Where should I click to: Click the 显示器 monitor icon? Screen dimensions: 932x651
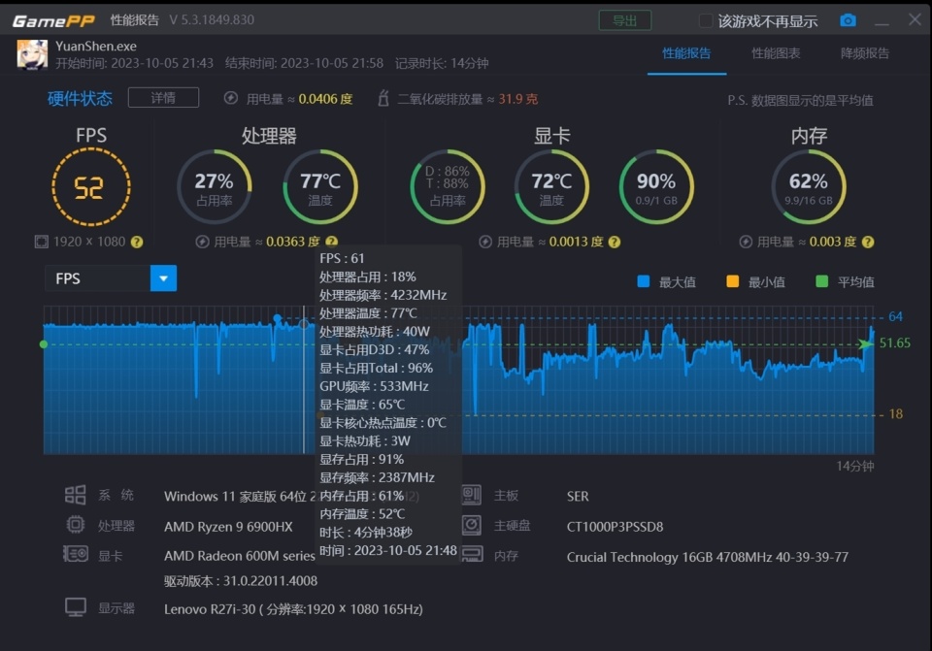click(x=76, y=605)
